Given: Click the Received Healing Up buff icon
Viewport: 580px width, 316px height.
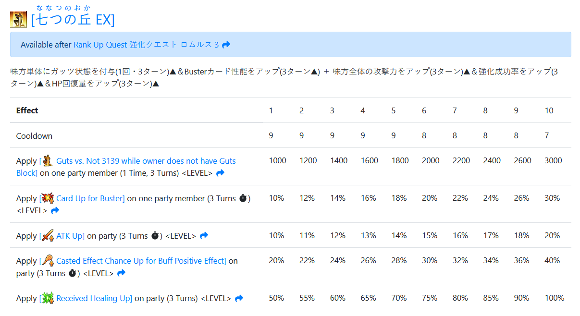Looking at the screenshot, I should (x=48, y=298).
